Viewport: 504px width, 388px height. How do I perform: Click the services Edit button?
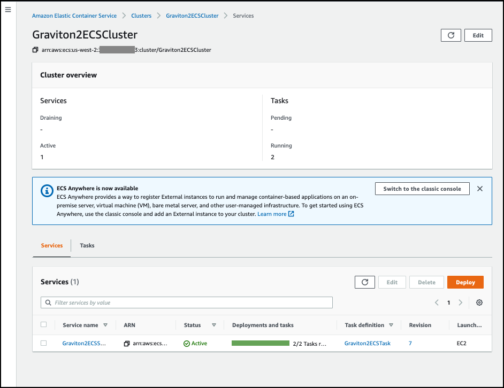pyautogui.click(x=392, y=282)
